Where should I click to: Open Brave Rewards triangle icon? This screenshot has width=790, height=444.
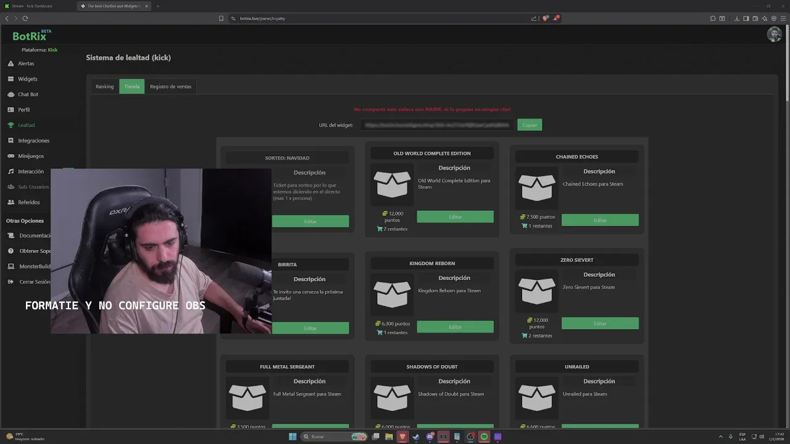coord(556,18)
